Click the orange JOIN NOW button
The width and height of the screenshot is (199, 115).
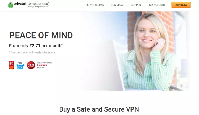181,5
